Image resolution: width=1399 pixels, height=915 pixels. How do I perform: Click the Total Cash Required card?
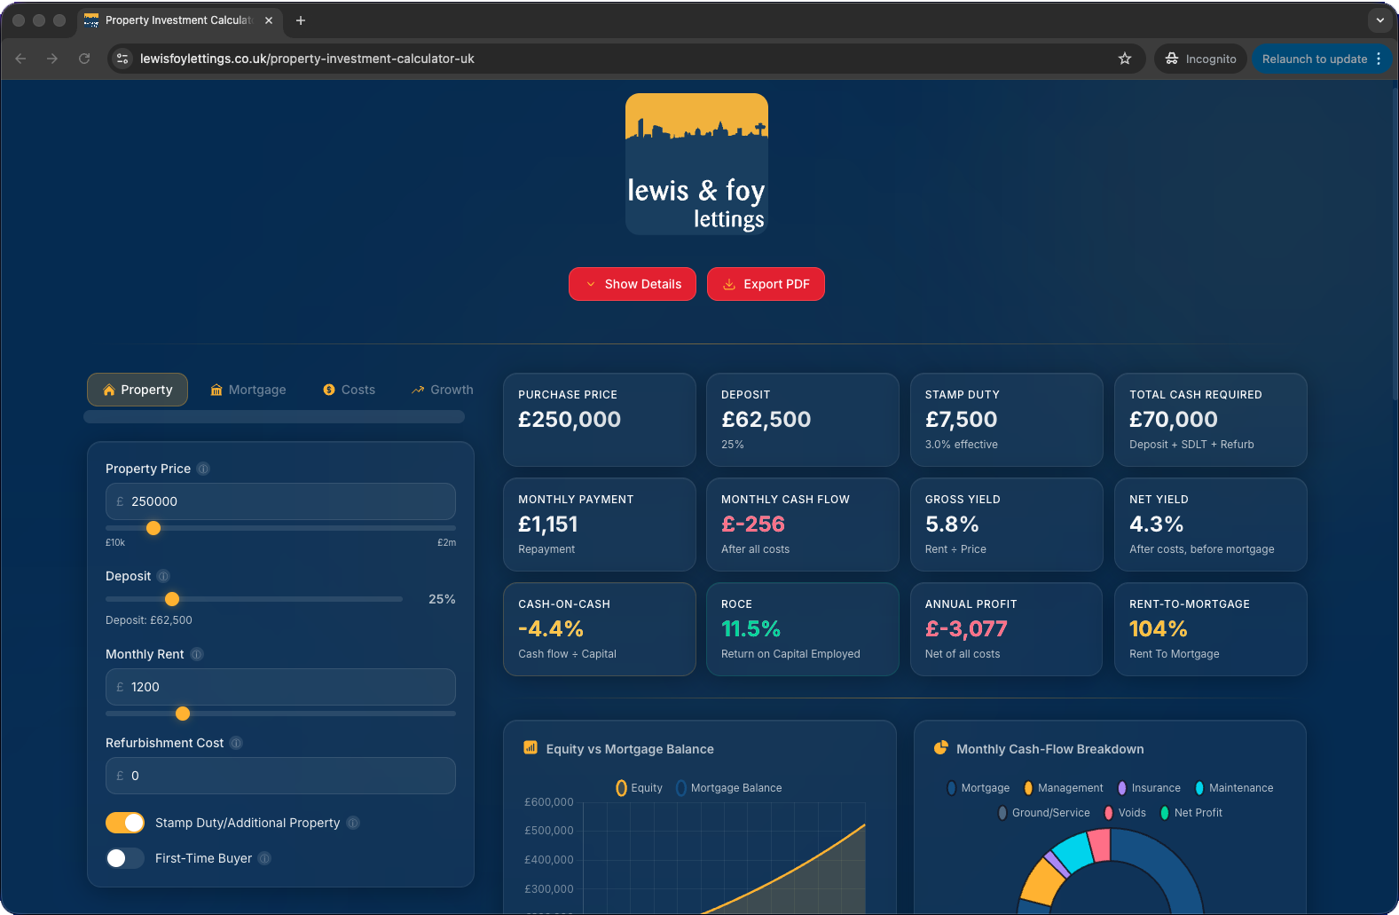coord(1211,420)
